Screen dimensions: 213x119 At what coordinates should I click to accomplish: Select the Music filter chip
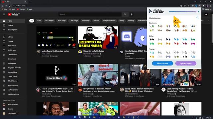39,20
